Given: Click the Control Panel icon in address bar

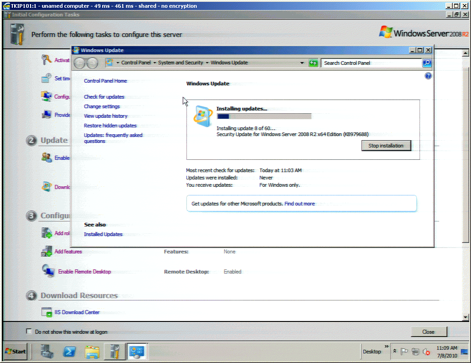Looking at the screenshot, I should [110, 63].
